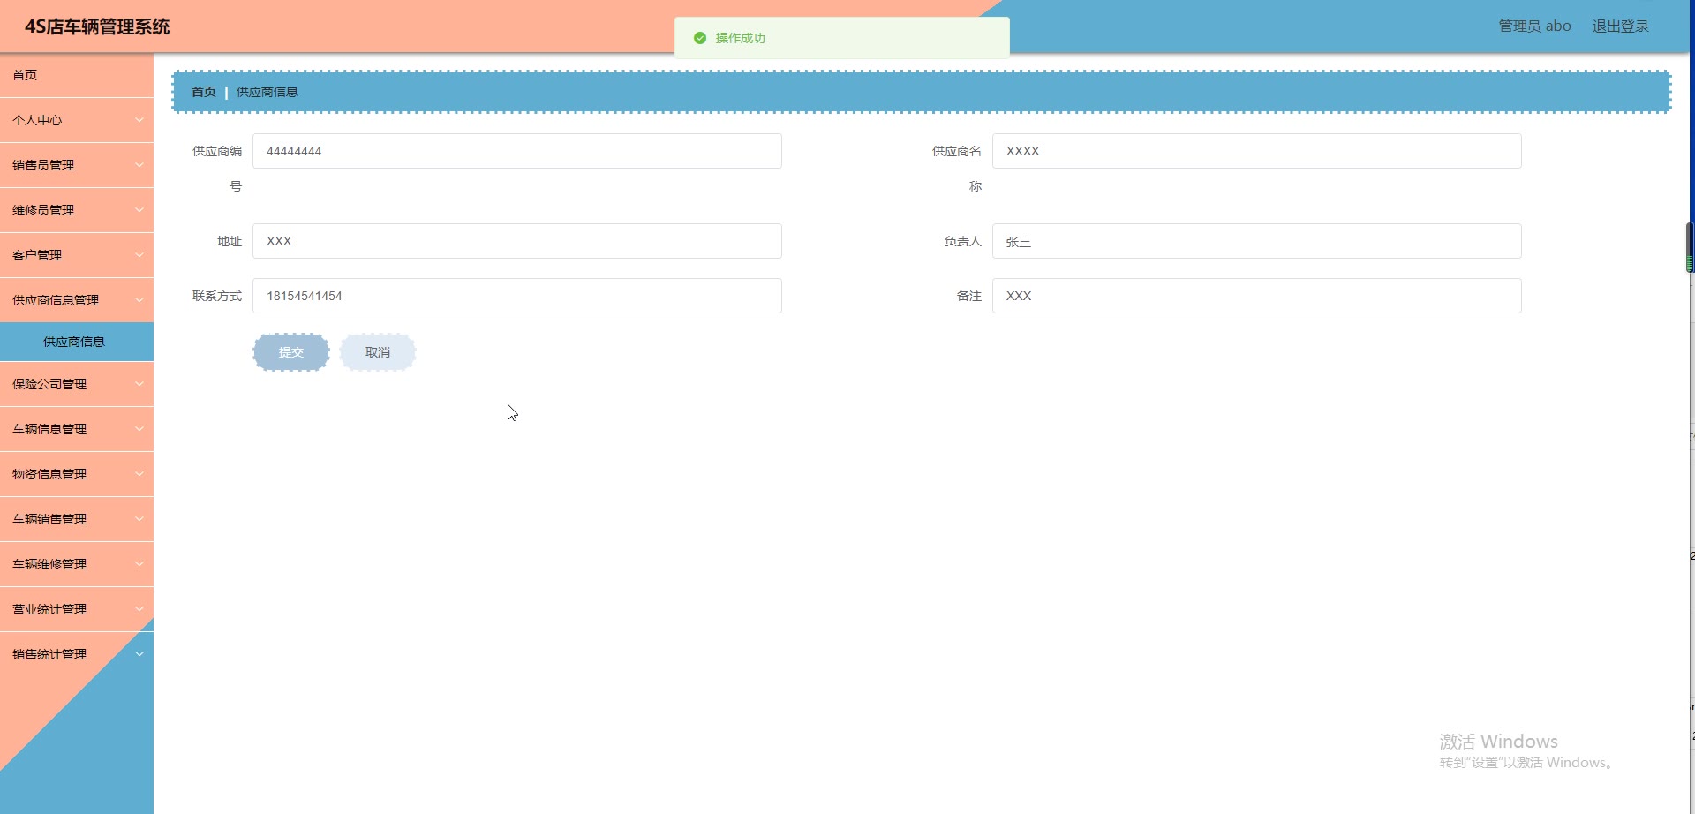Click the 提交 submit button
Screen dimensions: 1695x814
[x=291, y=352]
